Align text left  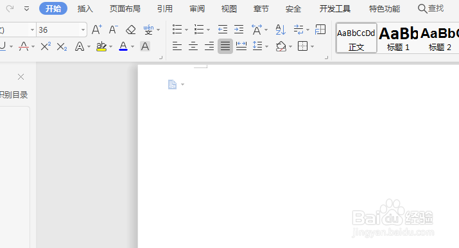tap(177, 46)
